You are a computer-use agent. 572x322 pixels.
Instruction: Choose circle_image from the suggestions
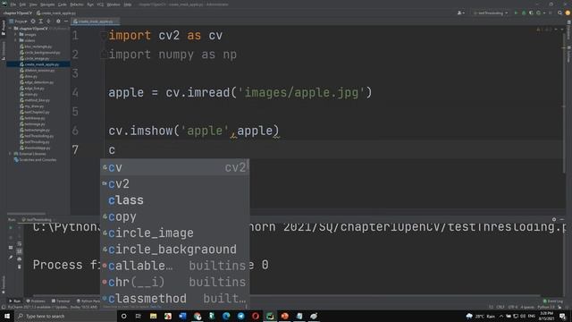point(175,233)
